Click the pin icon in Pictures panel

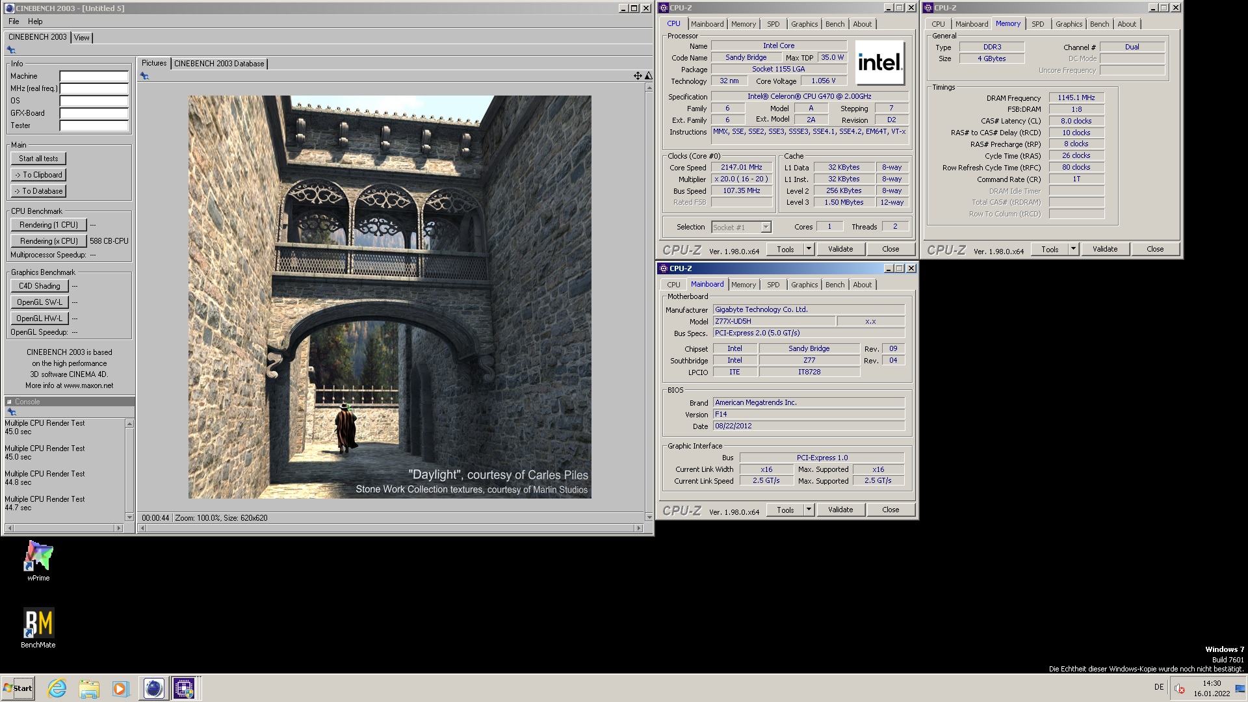144,76
